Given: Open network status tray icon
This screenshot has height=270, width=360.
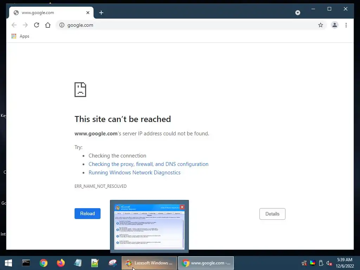Looking at the screenshot, I should pos(304,263).
